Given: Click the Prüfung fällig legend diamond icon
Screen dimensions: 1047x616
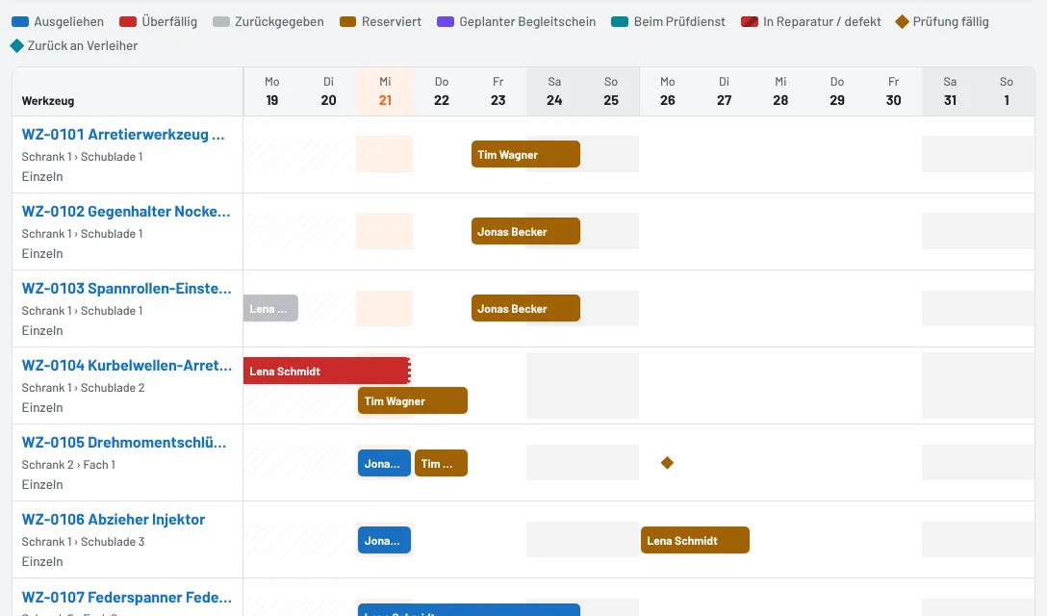Looking at the screenshot, I should pyautogui.click(x=903, y=21).
